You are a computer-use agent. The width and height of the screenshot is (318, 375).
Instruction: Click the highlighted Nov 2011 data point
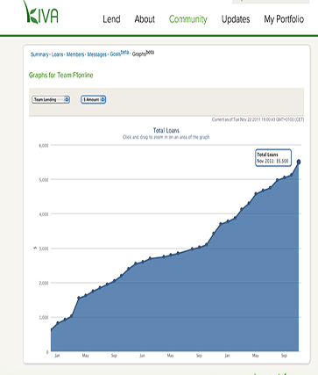(x=299, y=162)
